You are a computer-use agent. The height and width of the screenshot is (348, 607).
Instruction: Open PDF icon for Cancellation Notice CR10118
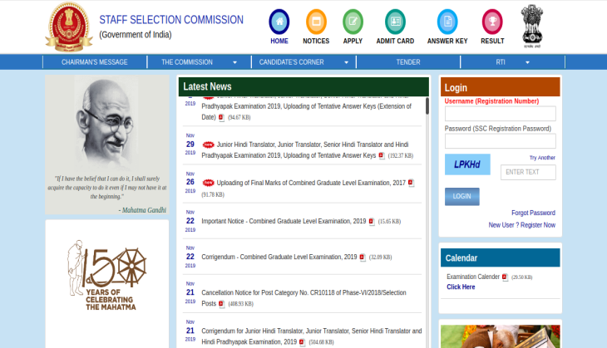pos(221,304)
